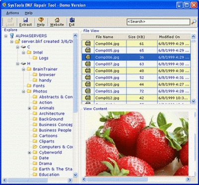The image size is (199, 185).
Task: Select the Cliparts folder
Action: click(x=47, y=141)
